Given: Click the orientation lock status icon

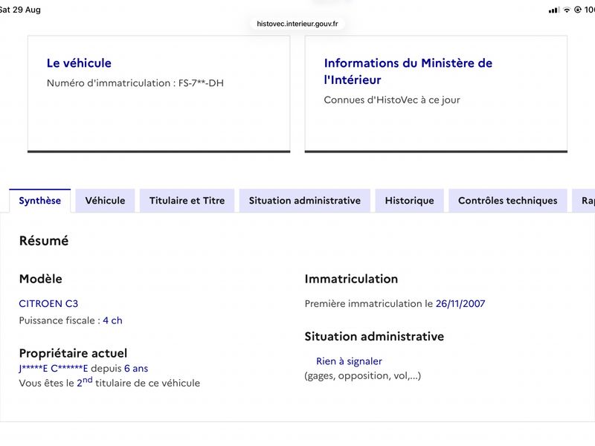Looking at the screenshot, I should point(578,10).
